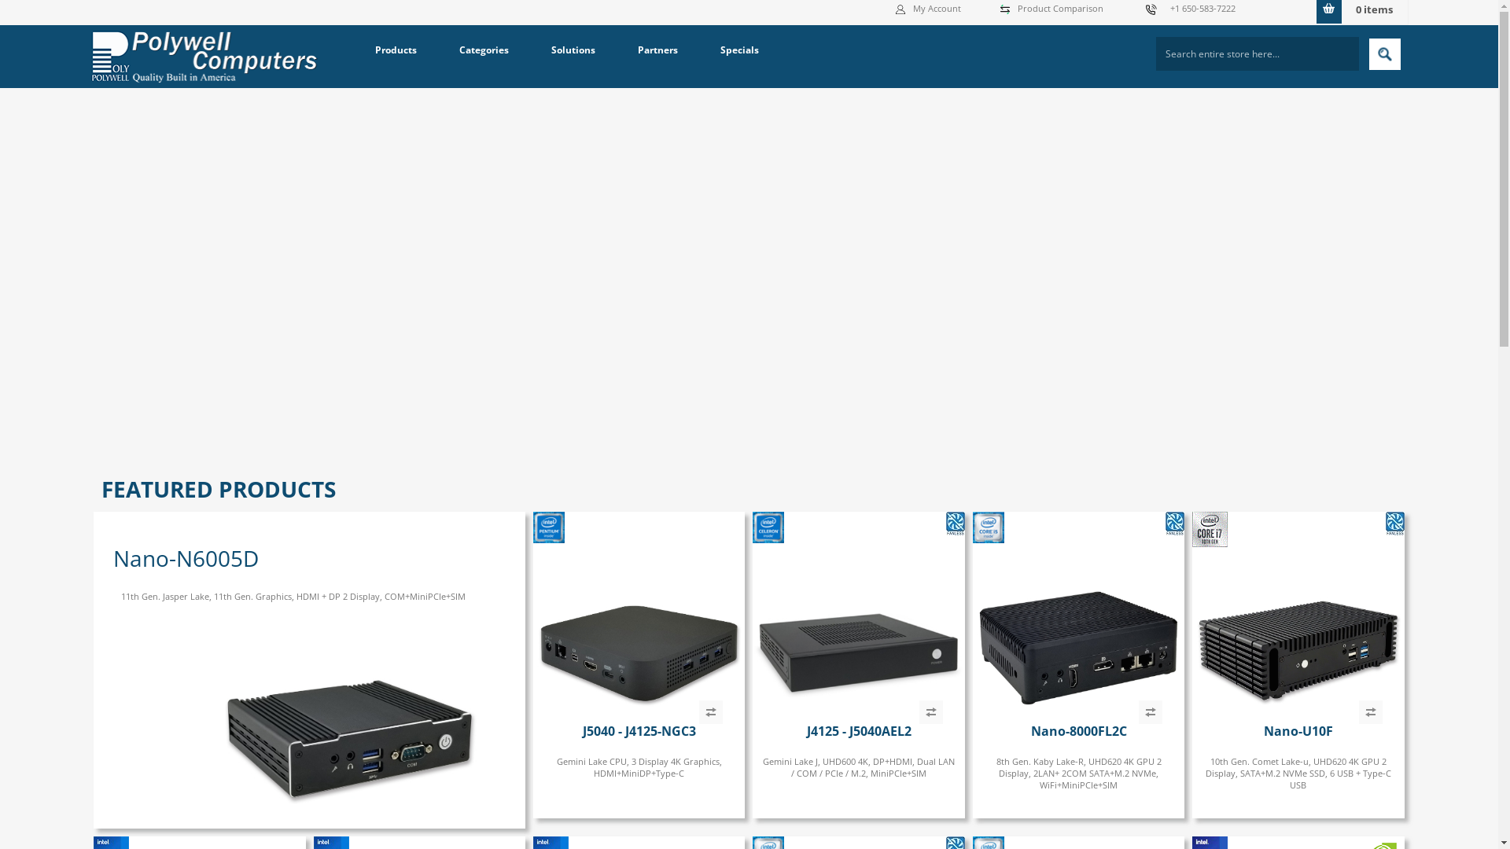Viewport: 1510px width, 849px height.
Task: Click the Polywell Computers logo
Action: [x=204, y=57]
